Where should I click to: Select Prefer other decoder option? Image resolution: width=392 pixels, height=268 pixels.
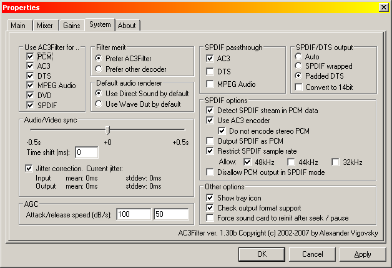click(x=99, y=69)
